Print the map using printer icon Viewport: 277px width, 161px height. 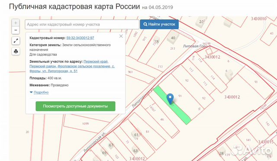click(16, 51)
